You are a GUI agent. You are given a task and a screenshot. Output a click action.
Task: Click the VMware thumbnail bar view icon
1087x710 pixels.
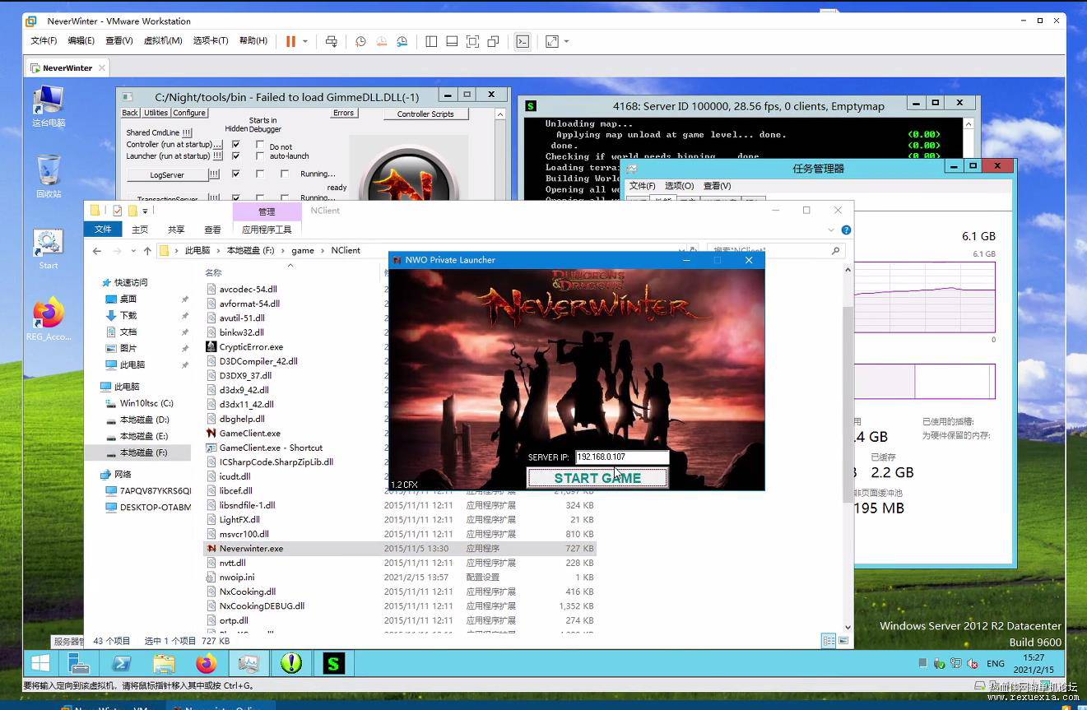click(452, 41)
